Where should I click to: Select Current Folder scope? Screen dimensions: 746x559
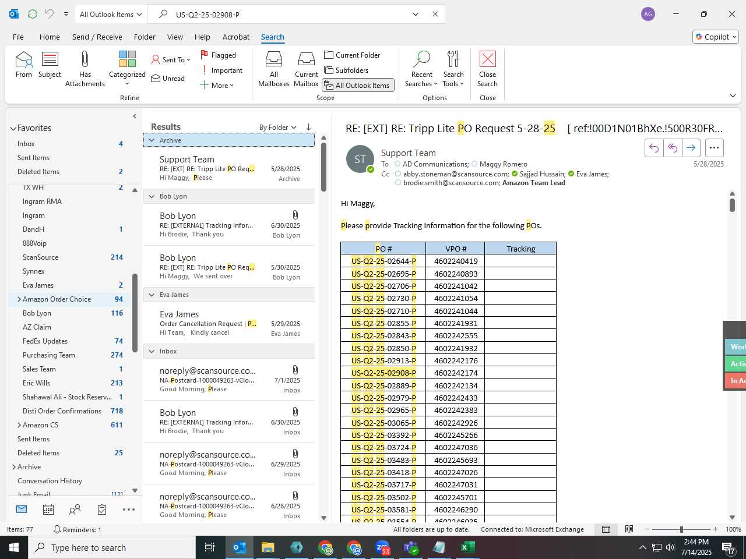coord(352,55)
